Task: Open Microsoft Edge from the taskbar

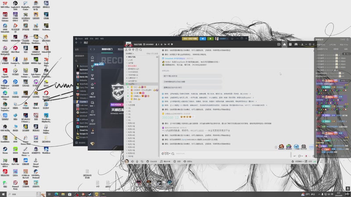Action: tap(57, 194)
